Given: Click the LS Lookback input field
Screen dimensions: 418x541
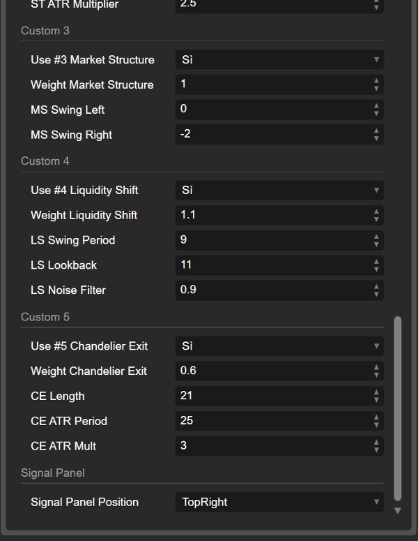Looking at the screenshot, I should tap(272, 265).
